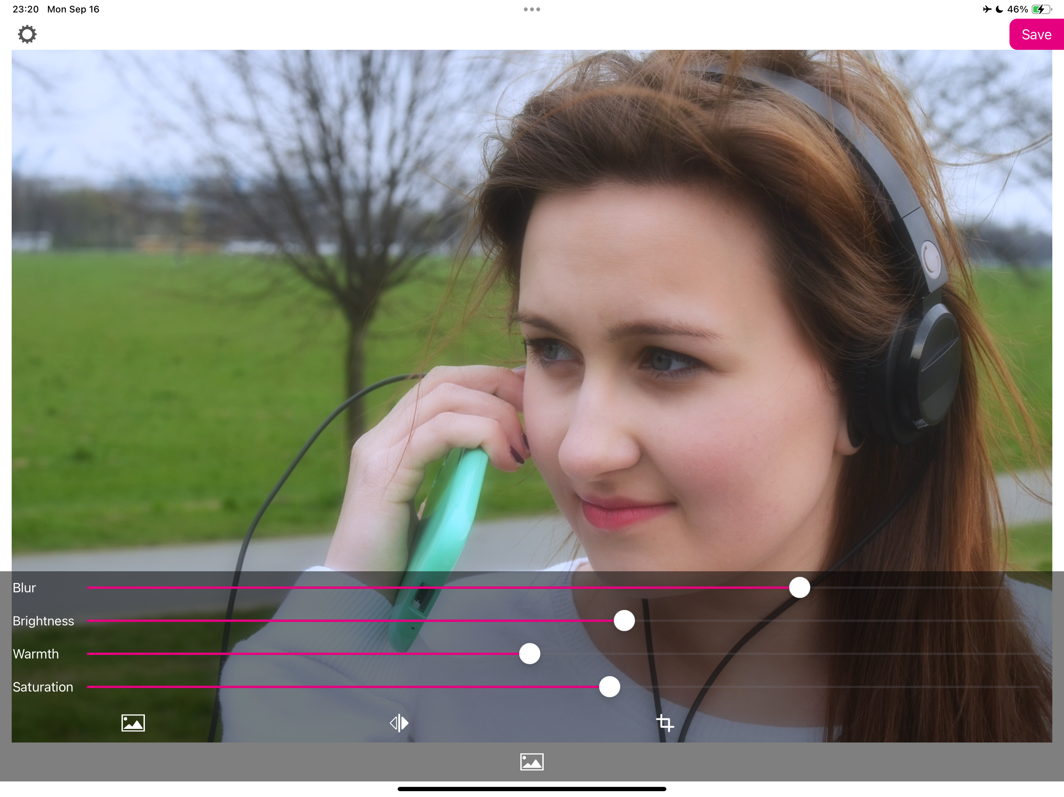This screenshot has width=1064, height=797.
Task: Click the Saturation label
Action: (x=43, y=687)
